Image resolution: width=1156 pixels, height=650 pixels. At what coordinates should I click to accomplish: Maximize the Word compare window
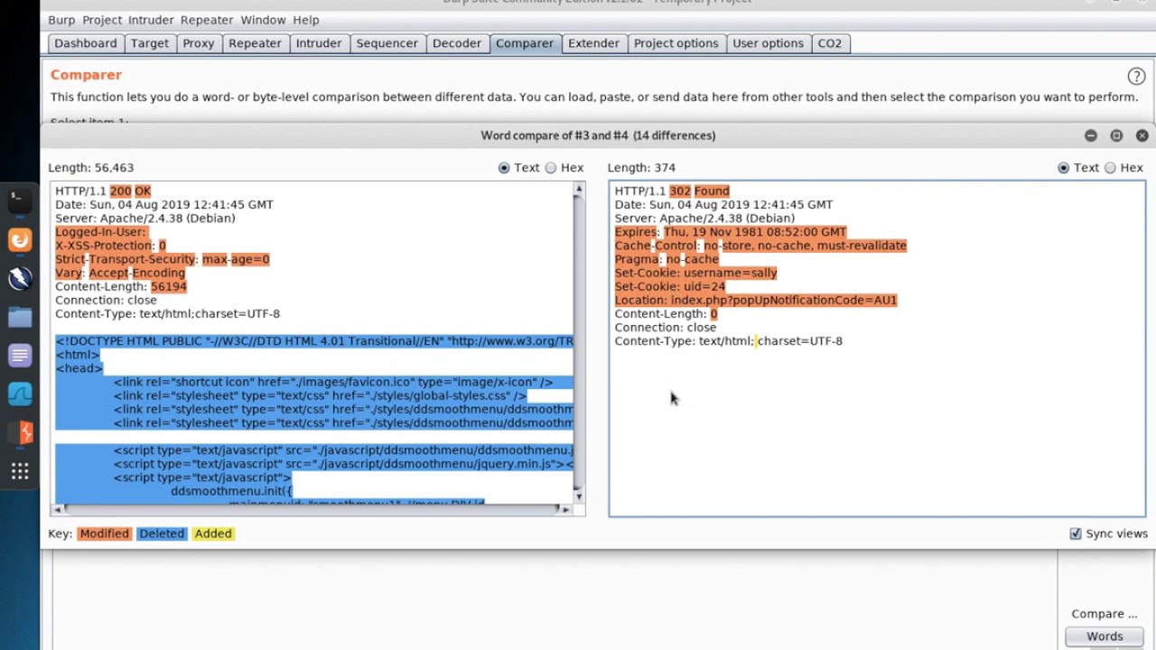(1116, 135)
